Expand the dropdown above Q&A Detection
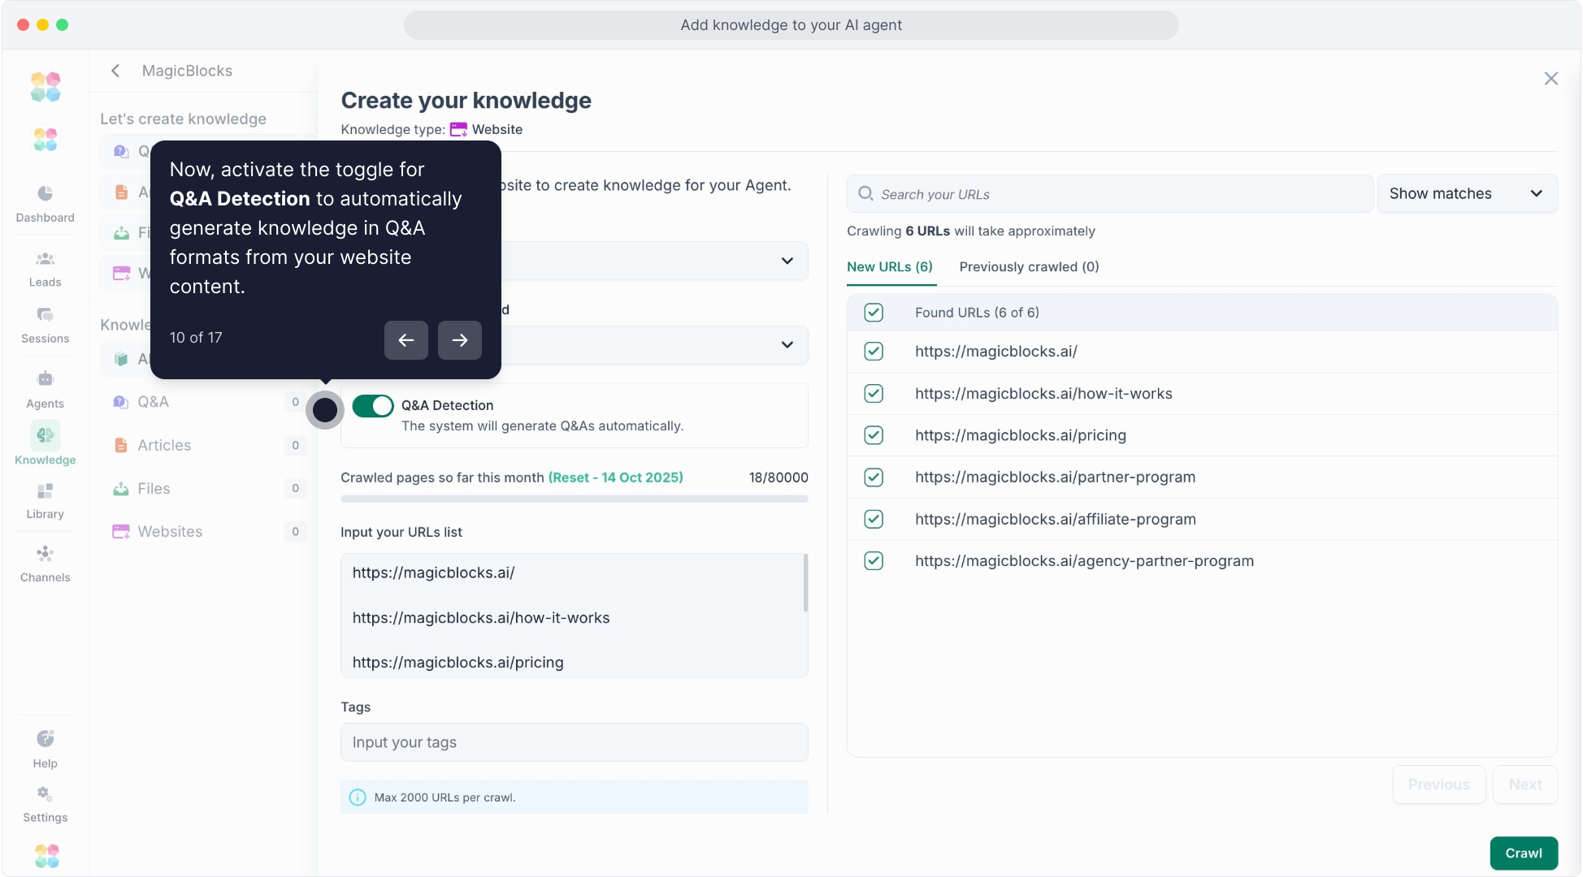The image size is (1583, 877). point(787,344)
